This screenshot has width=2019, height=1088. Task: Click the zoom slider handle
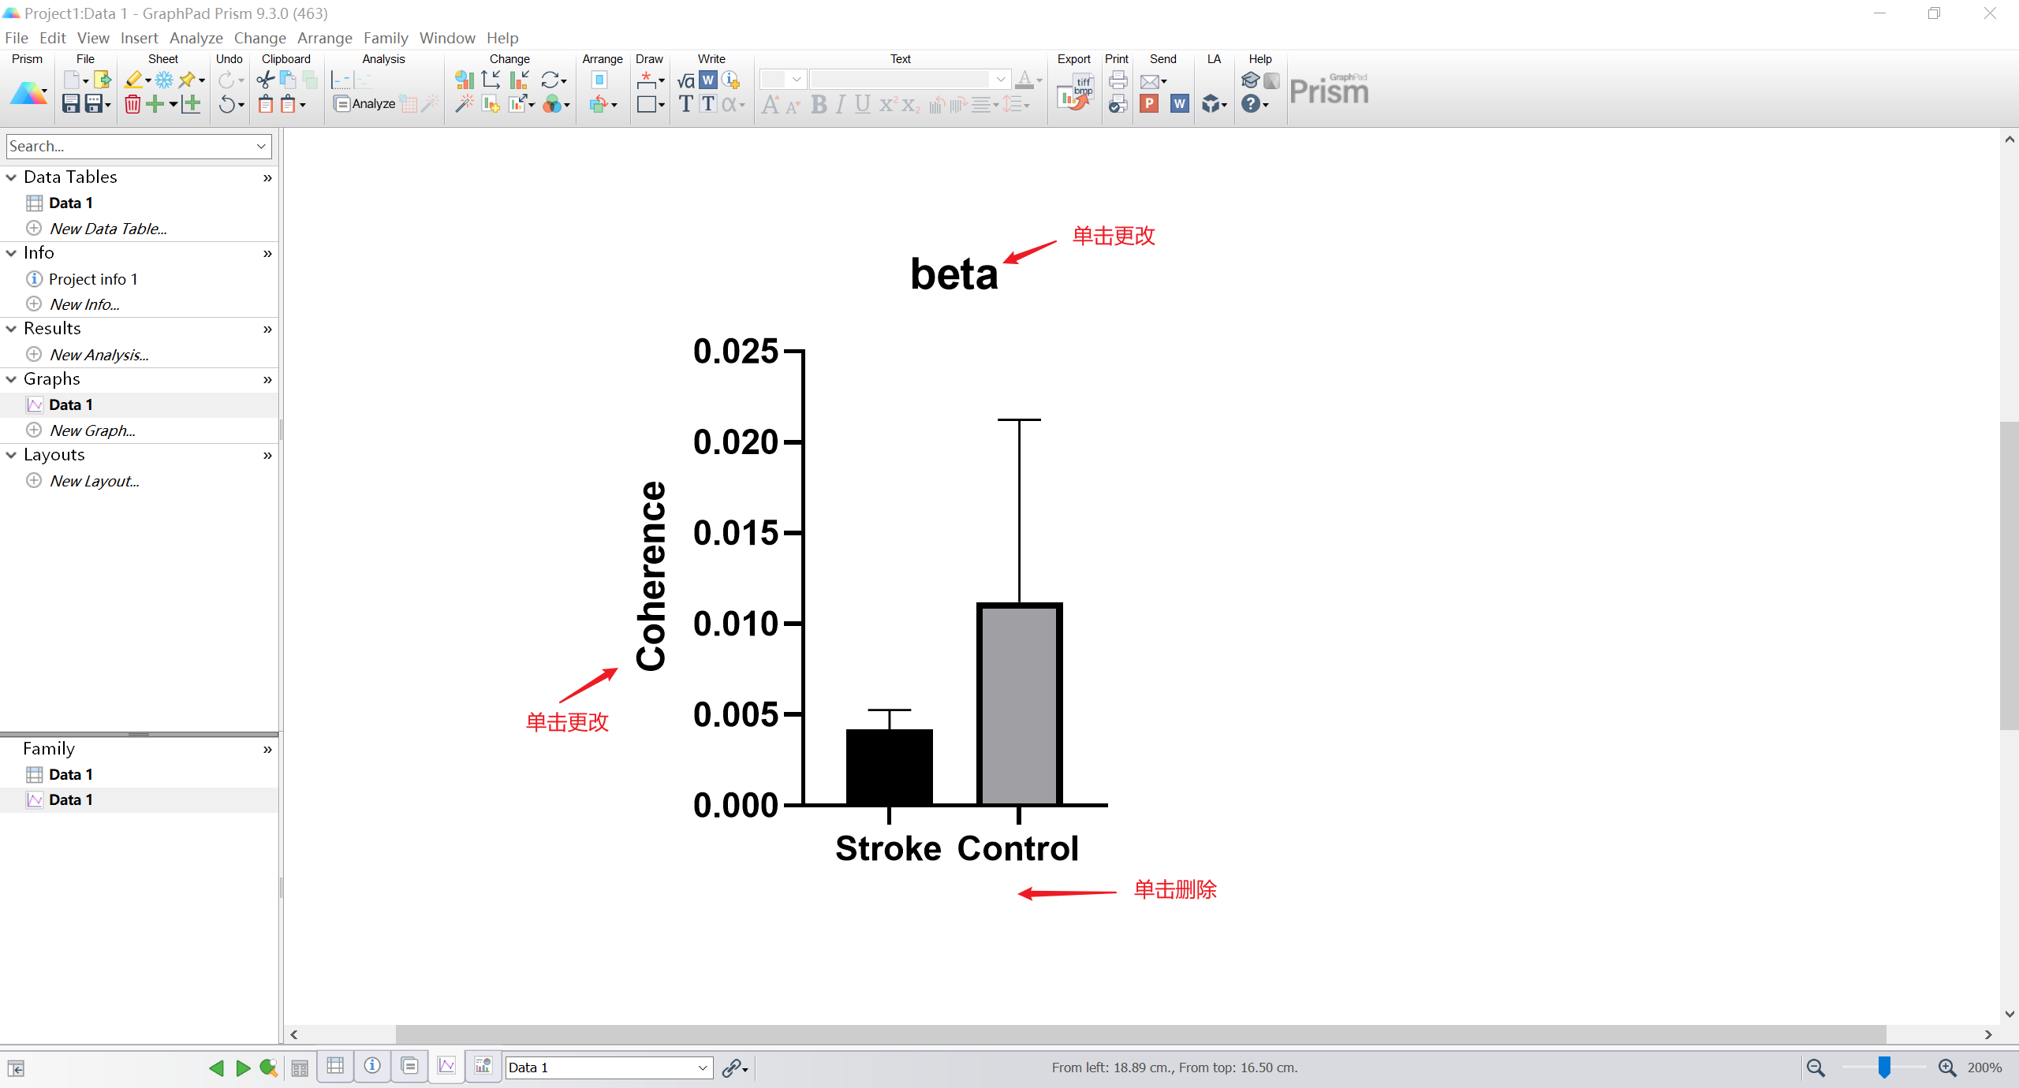[1884, 1068]
